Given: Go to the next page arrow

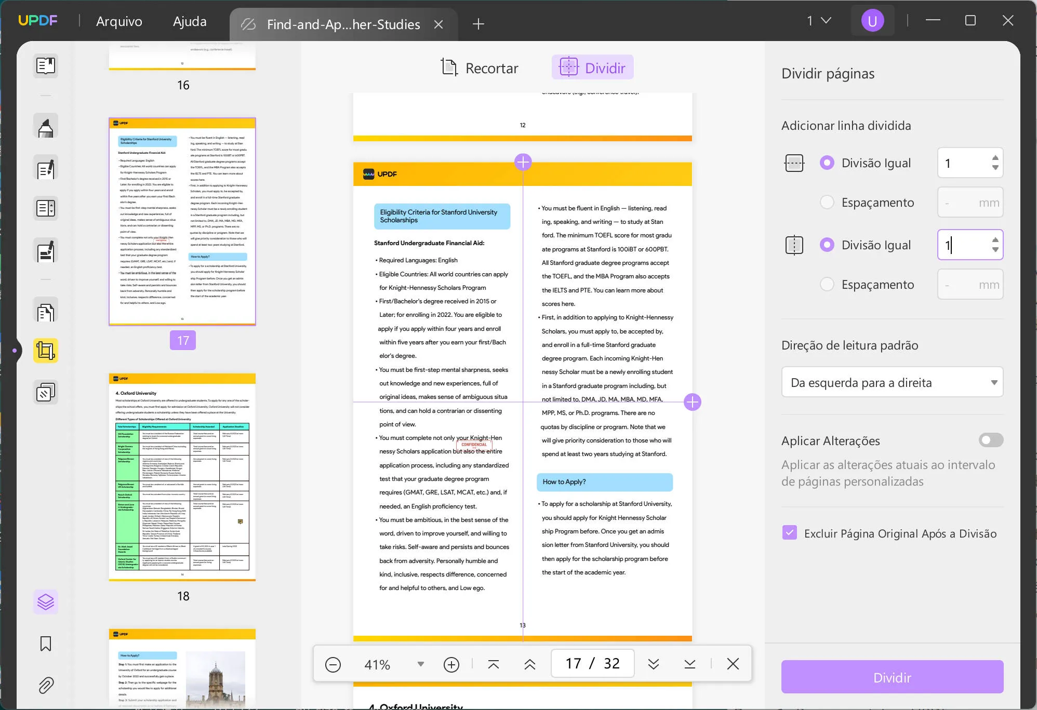Looking at the screenshot, I should coord(654,664).
